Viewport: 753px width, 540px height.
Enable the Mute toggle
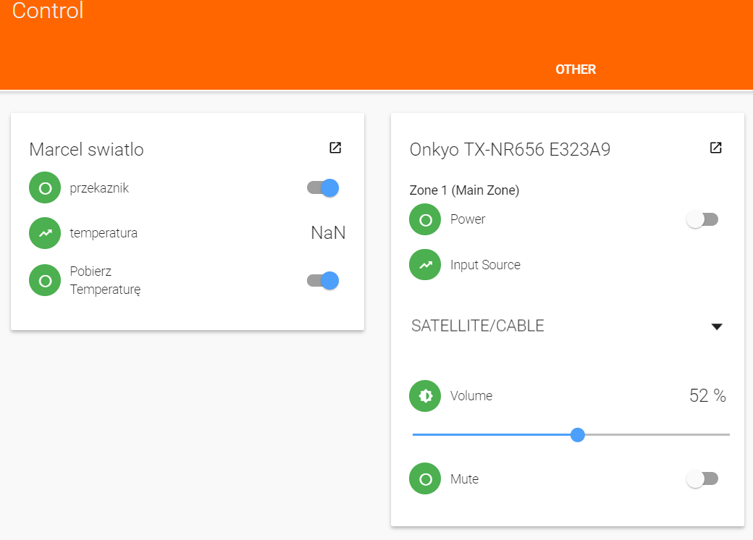[702, 478]
